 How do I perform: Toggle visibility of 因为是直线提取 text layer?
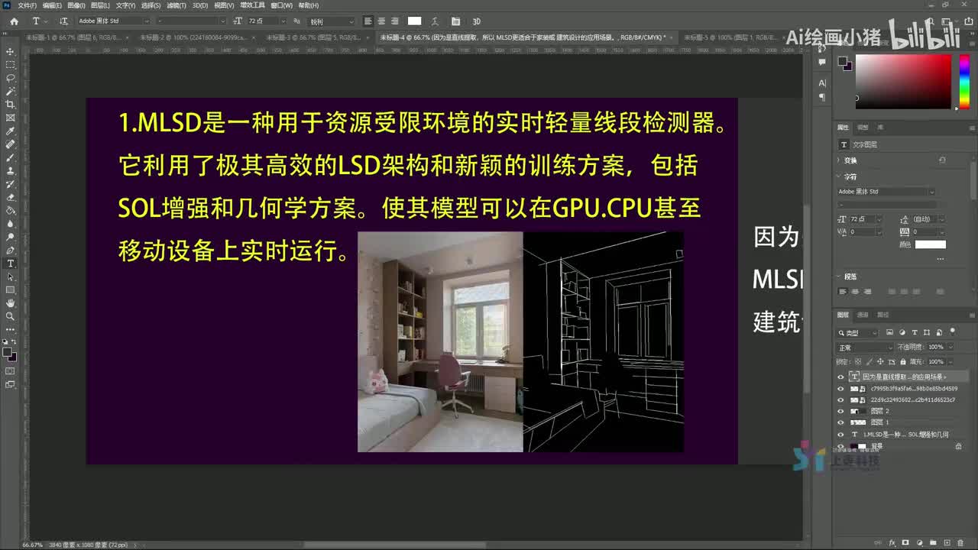click(841, 377)
